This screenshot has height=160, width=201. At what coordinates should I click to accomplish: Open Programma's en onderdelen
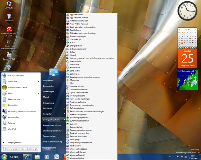coord(92,105)
